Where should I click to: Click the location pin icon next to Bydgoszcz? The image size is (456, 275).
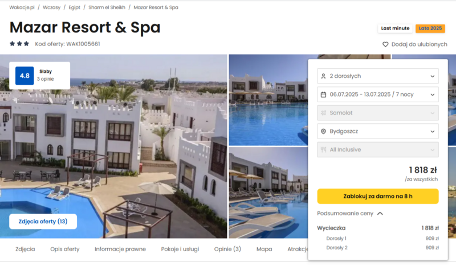pos(323,131)
